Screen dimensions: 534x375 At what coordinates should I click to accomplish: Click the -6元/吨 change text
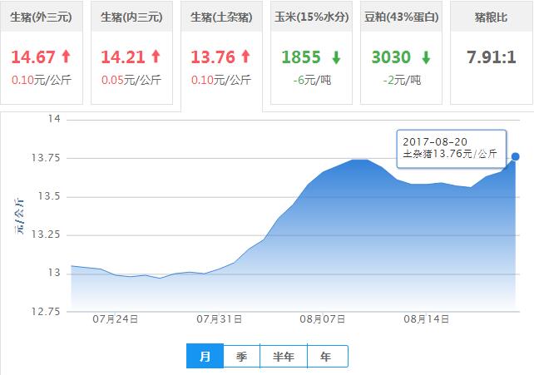312,81
